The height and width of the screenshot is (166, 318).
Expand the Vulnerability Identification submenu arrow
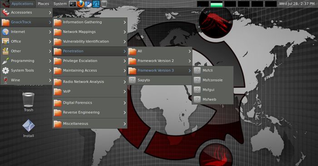(125, 42)
